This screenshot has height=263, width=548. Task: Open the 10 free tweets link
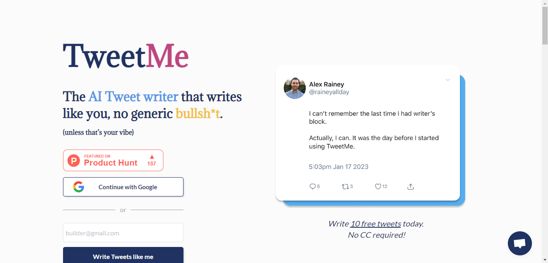376,224
